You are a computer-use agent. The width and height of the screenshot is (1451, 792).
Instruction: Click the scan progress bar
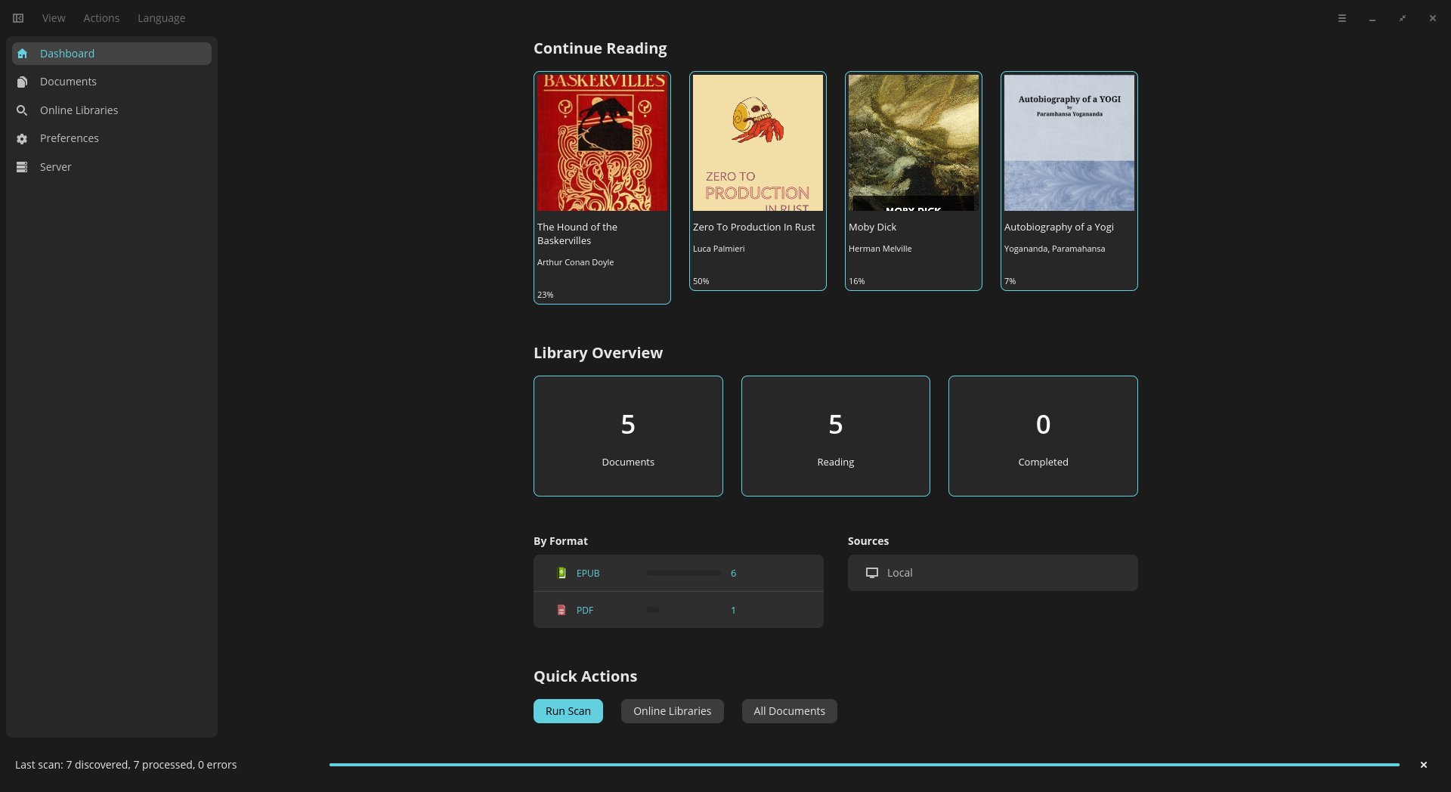point(865,765)
